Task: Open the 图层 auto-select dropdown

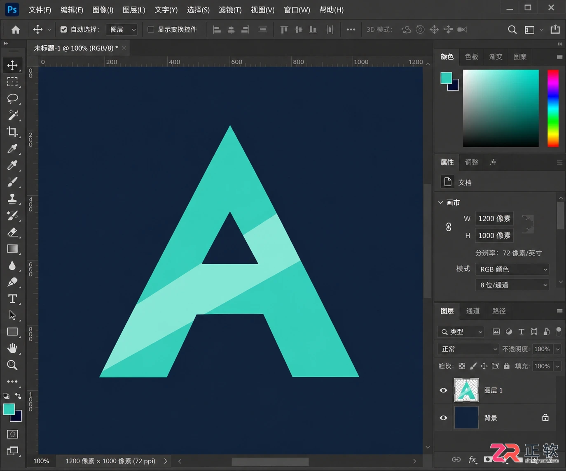Action: 122,30
